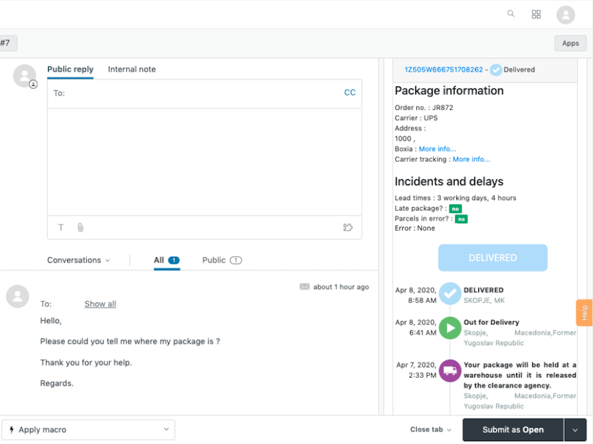593x444 pixels.
Task: Click inside the reply message text area
Action: point(204,162)
